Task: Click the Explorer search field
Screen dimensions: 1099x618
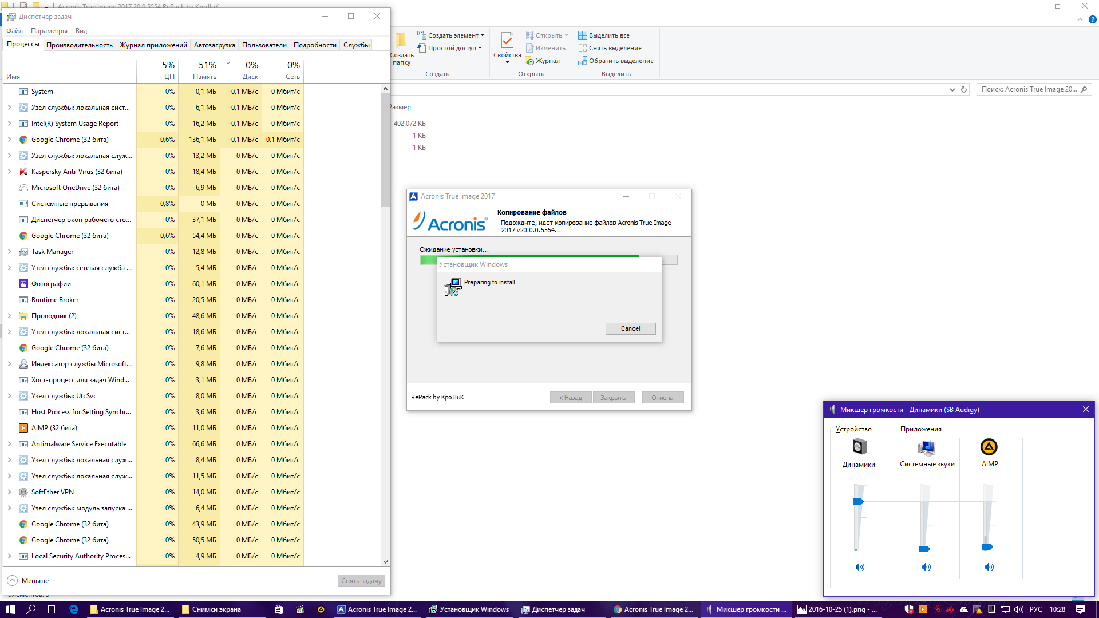Action: point(1029,89)
